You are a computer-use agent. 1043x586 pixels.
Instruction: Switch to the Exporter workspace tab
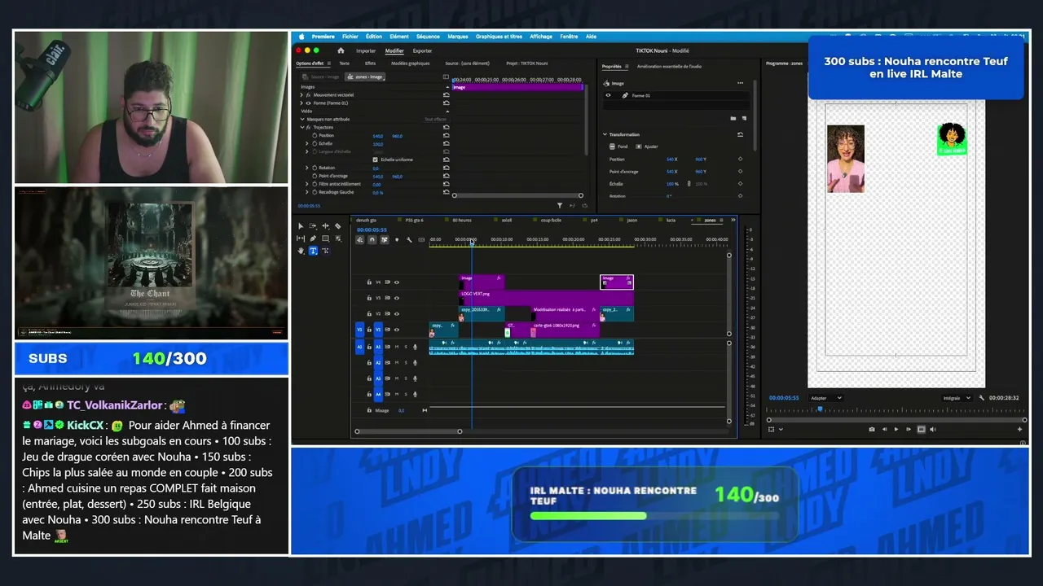tap(422, 50)
